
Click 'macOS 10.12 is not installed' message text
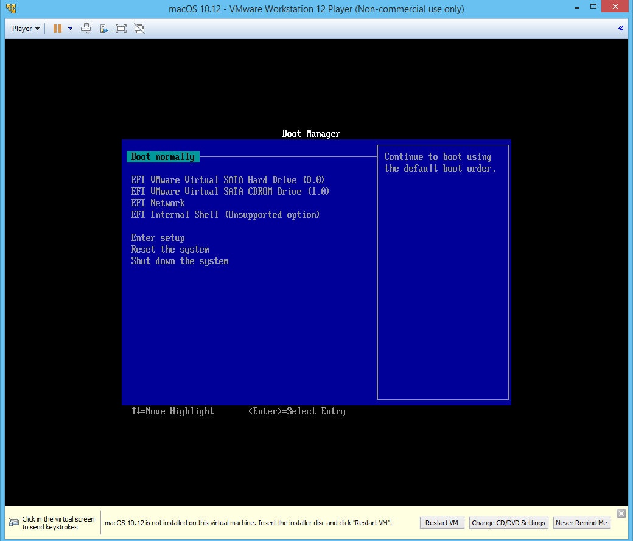248,523
